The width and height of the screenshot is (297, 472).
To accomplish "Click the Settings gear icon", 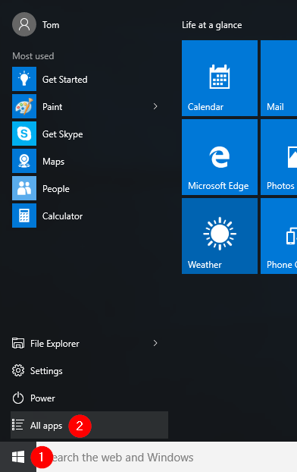I will (x=18, y=370).
